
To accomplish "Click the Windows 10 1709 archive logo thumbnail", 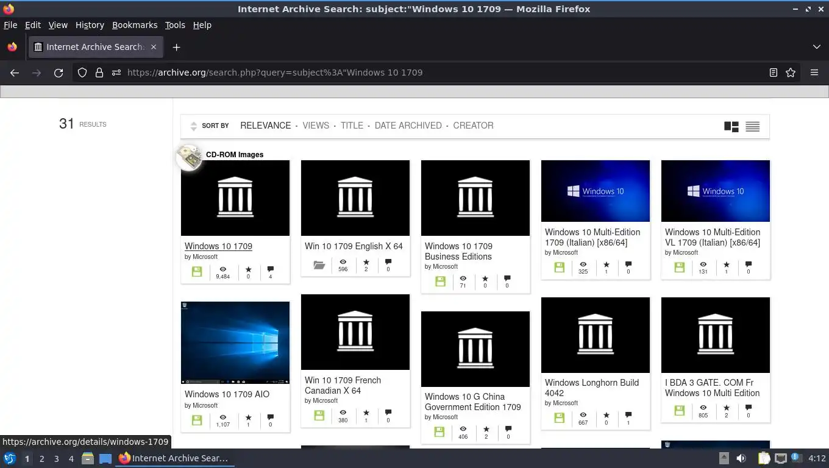I will tap(235, 198).
